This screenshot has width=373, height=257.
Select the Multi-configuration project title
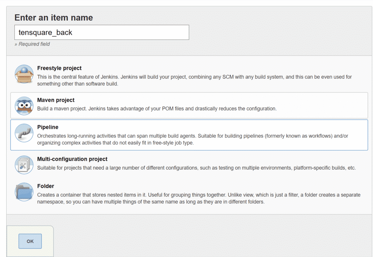pos(72,159)
